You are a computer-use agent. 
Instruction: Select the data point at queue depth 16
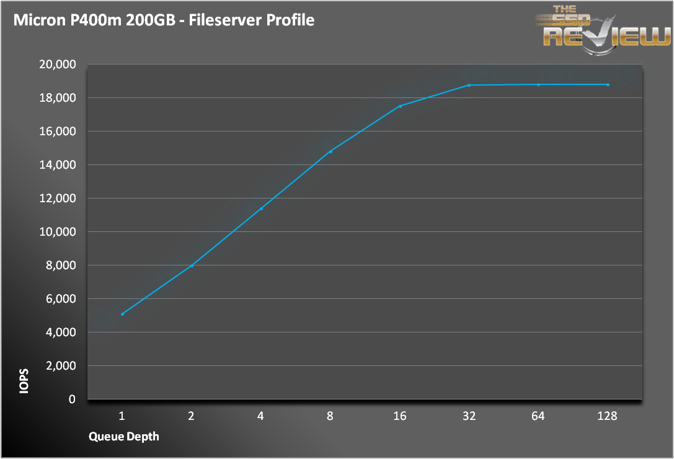click(400, 106)
